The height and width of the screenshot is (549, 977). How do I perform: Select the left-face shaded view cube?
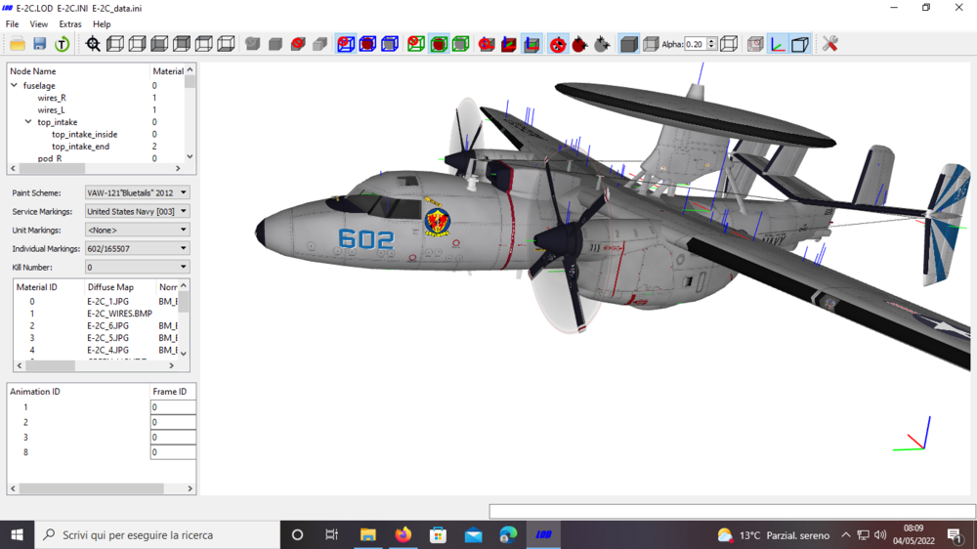point(115,44)
